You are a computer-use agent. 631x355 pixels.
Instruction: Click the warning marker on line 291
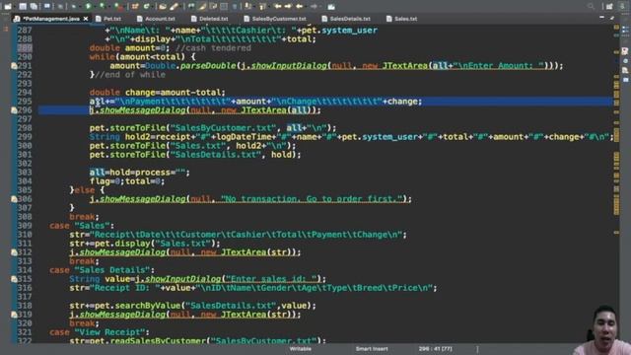click(14, 66)
